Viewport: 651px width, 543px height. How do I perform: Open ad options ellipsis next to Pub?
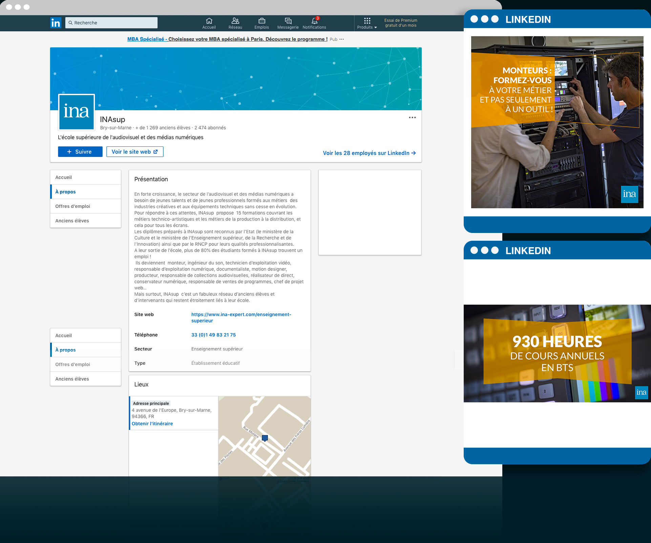[x=342, y=39]
